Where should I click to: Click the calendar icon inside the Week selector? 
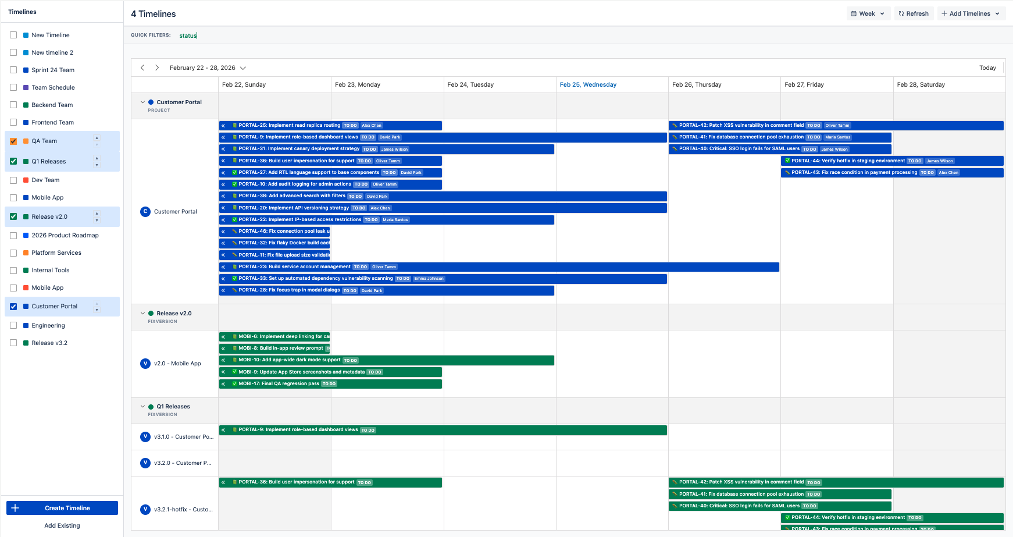(855, 13)
